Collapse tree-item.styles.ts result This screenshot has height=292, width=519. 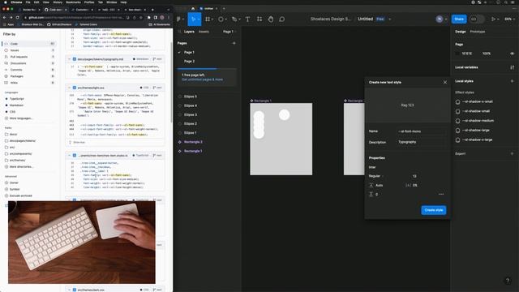(69, 155)
